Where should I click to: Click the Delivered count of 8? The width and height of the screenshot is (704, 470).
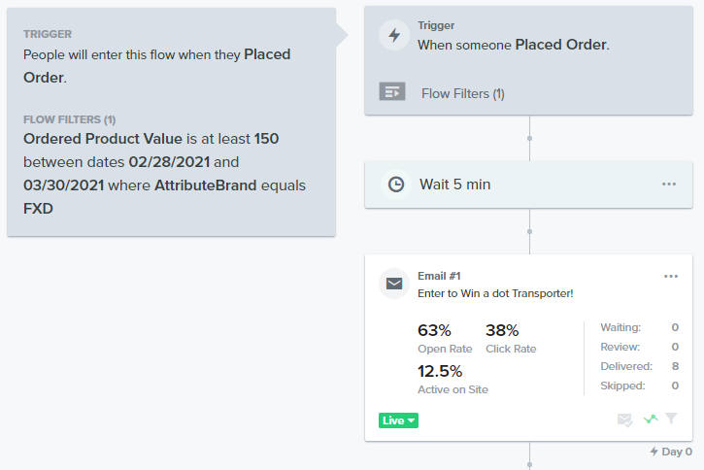675,366
